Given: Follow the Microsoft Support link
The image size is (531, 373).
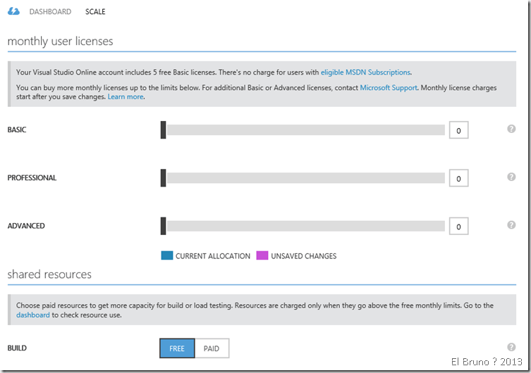Looking at the screenshot, I should (x=389, y=88).
